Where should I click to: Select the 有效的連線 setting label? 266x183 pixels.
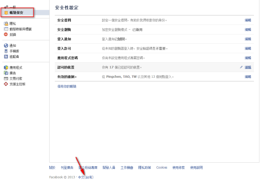click(x=67, y=77)
